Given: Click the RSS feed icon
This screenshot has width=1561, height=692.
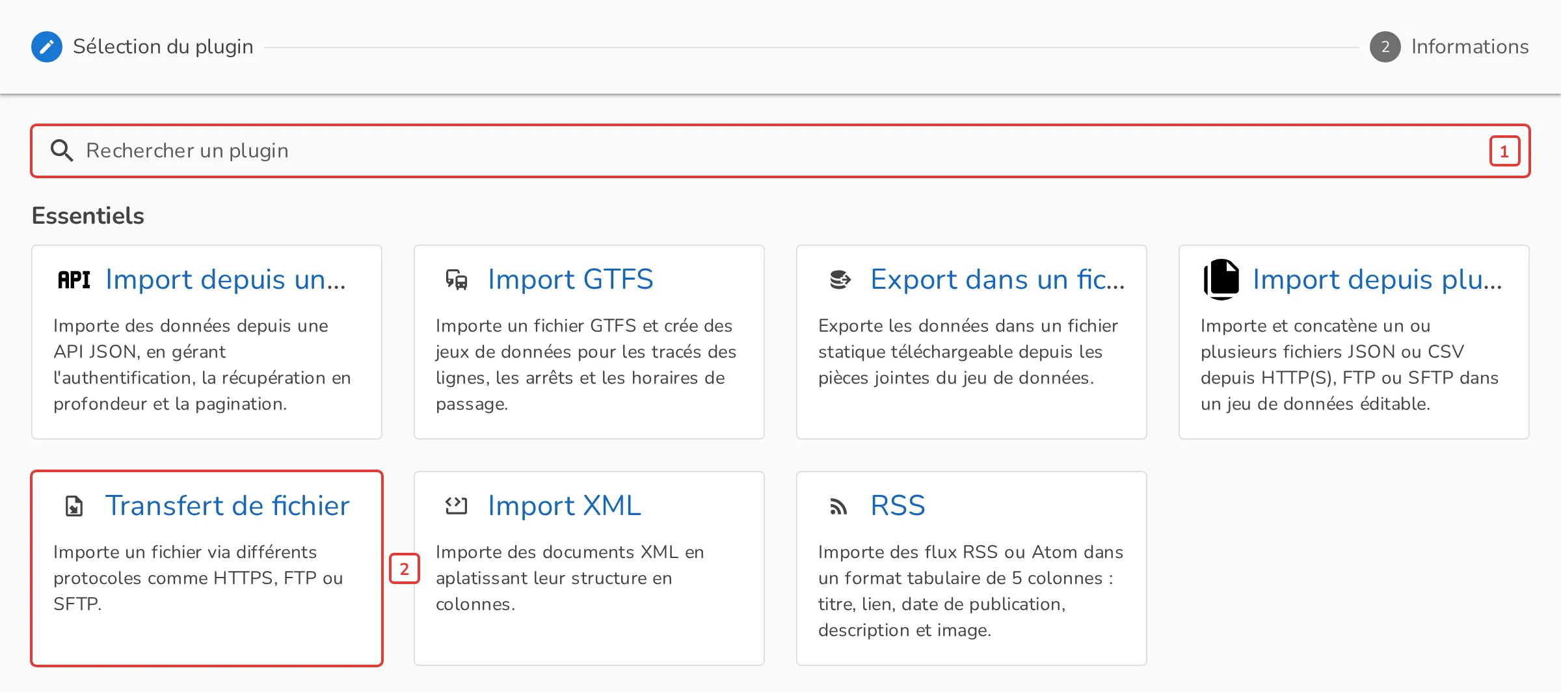Looking at the screenshot, I should [x=839, y=507].
